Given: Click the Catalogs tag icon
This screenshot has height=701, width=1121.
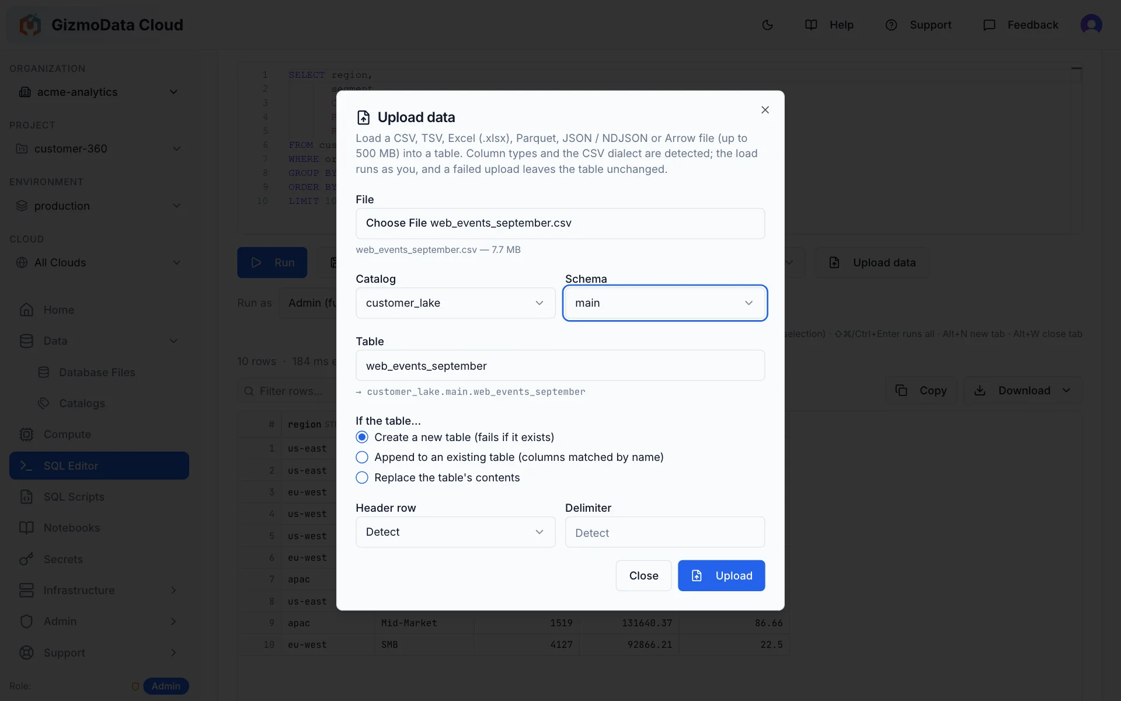Looking at the screenshot, I should coord(44,403).
